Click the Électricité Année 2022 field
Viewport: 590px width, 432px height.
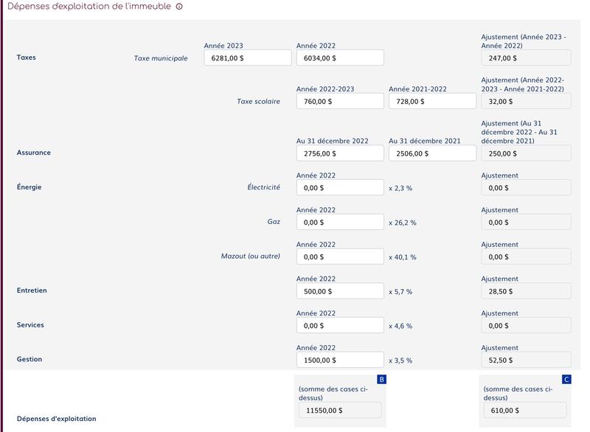[339, 187]
